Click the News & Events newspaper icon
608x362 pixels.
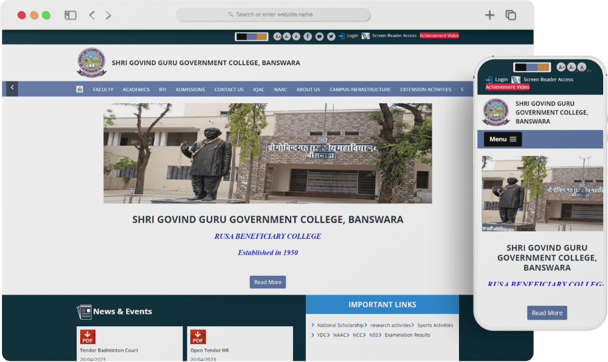click(x=84, y=312)
